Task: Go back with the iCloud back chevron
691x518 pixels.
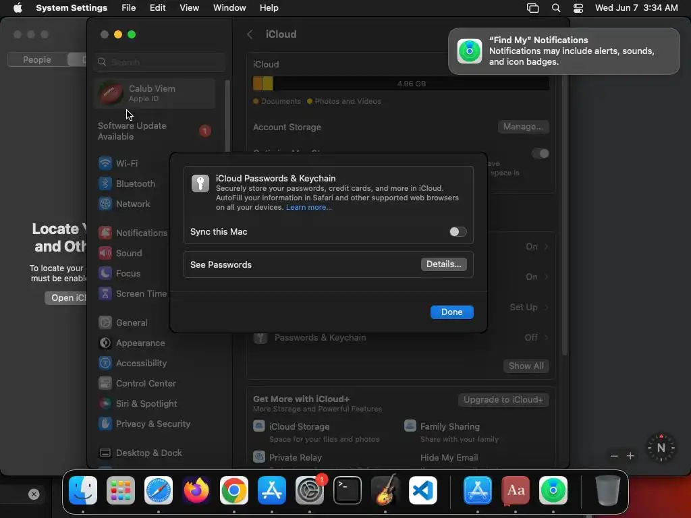Action: 250,34
